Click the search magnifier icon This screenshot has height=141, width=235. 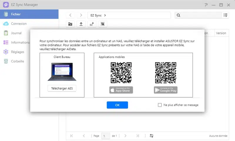tap(178, 15)
